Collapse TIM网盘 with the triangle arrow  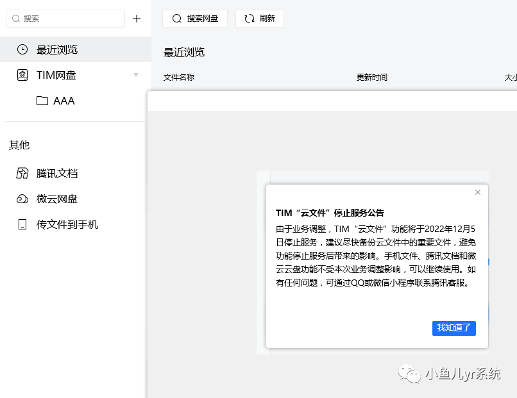click(136, 75)
